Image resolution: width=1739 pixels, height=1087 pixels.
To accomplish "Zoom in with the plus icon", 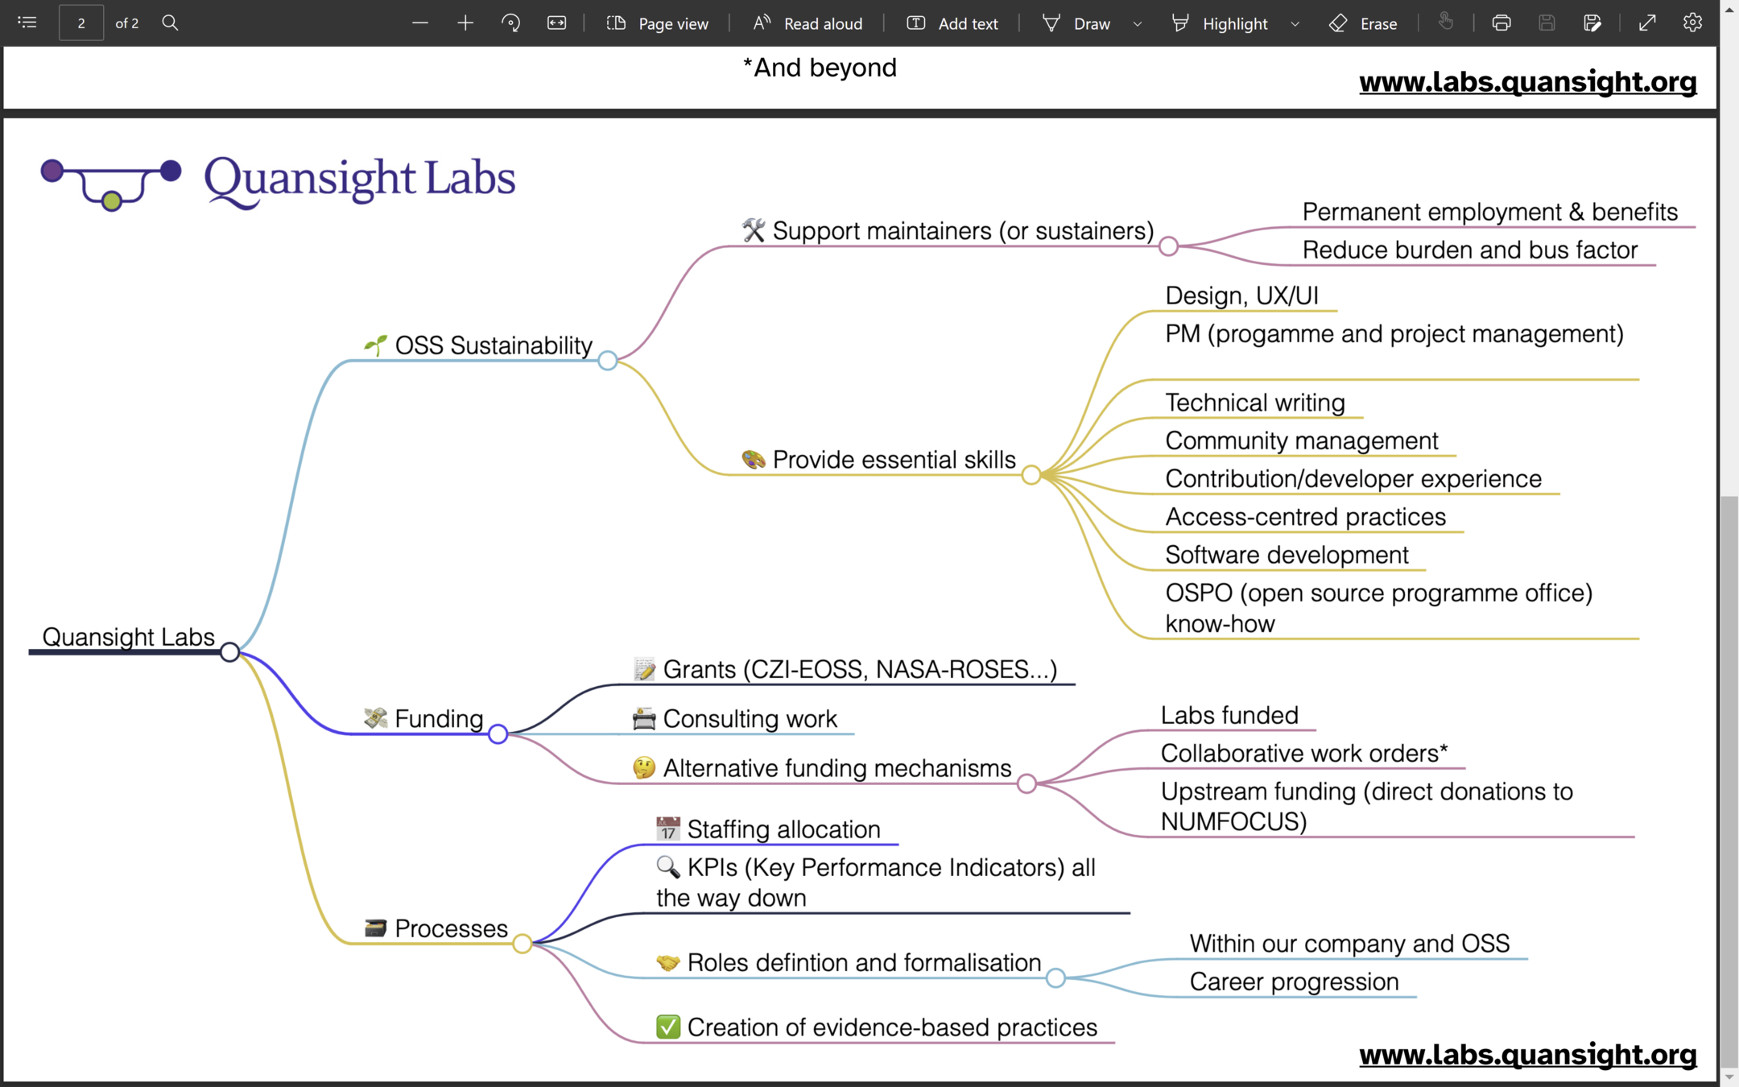I will pos(465,23).
